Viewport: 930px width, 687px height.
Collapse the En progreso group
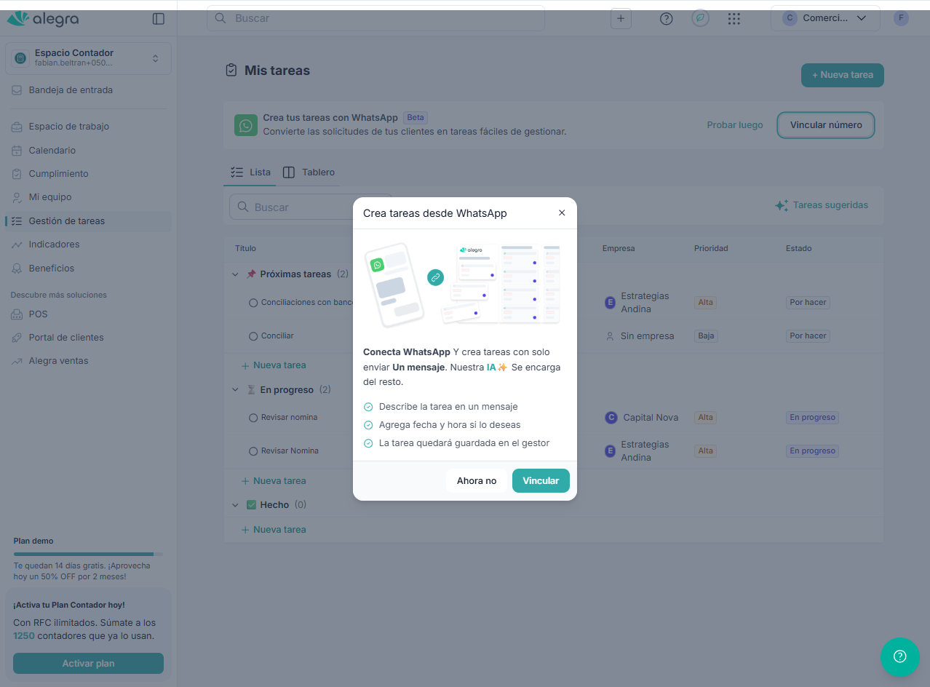235,390
